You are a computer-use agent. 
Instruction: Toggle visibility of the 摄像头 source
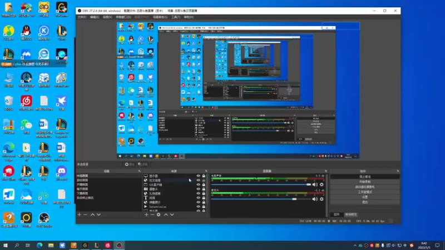pyautogui.click(x=199, y=189)
